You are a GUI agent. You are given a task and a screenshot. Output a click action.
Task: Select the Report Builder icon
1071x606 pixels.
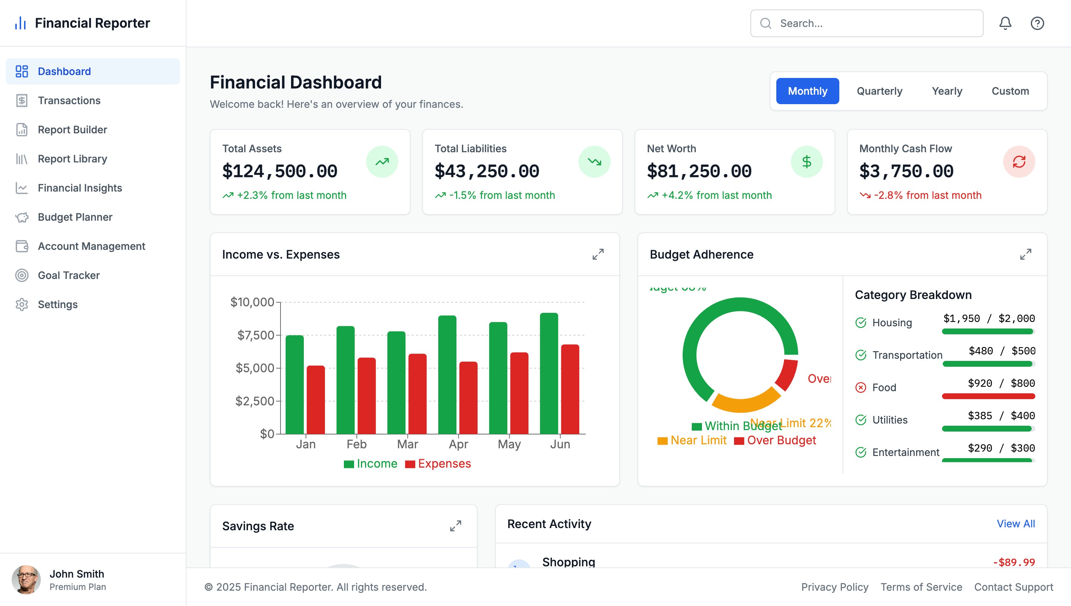(21, 129)
